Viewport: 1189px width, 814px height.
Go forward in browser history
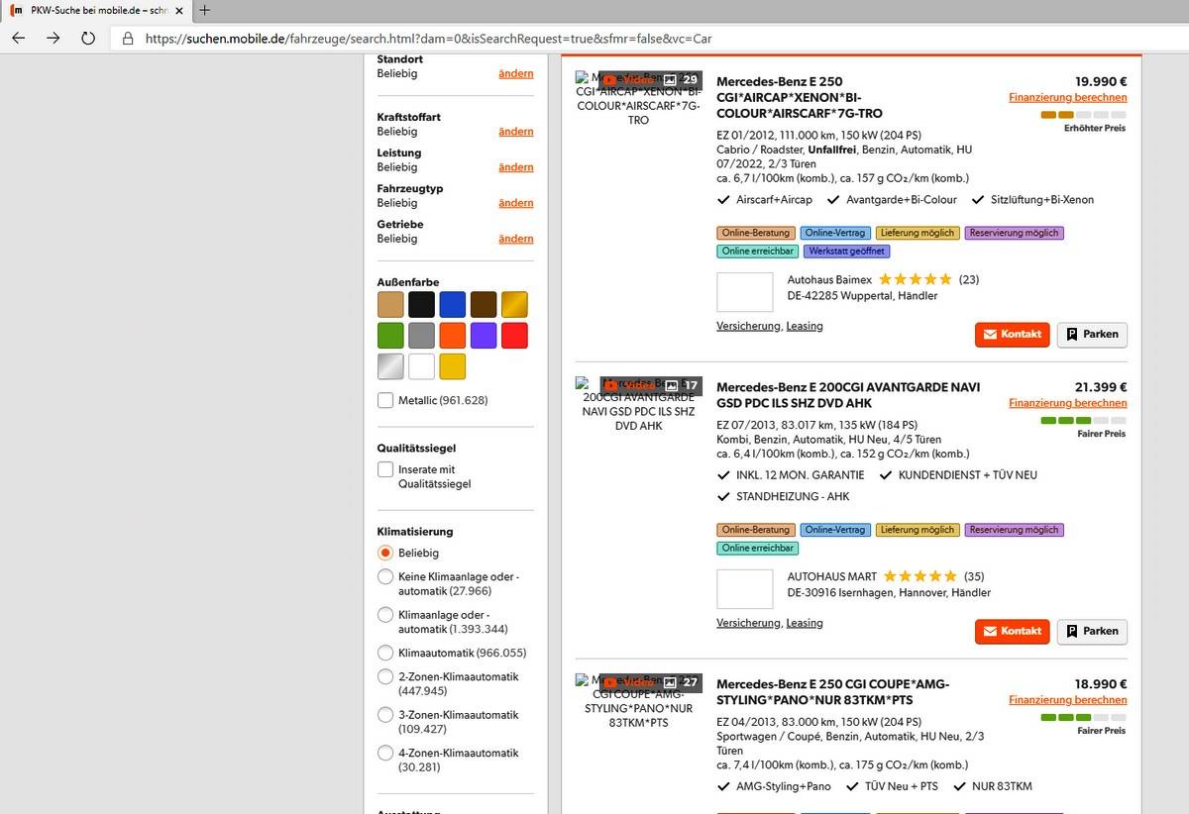click(54, 39)
